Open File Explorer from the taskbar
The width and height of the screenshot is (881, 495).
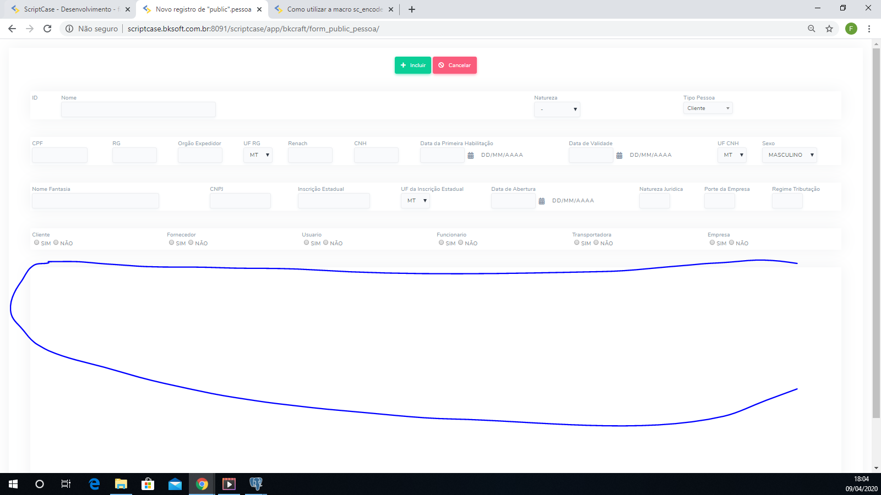coord(121,484)
